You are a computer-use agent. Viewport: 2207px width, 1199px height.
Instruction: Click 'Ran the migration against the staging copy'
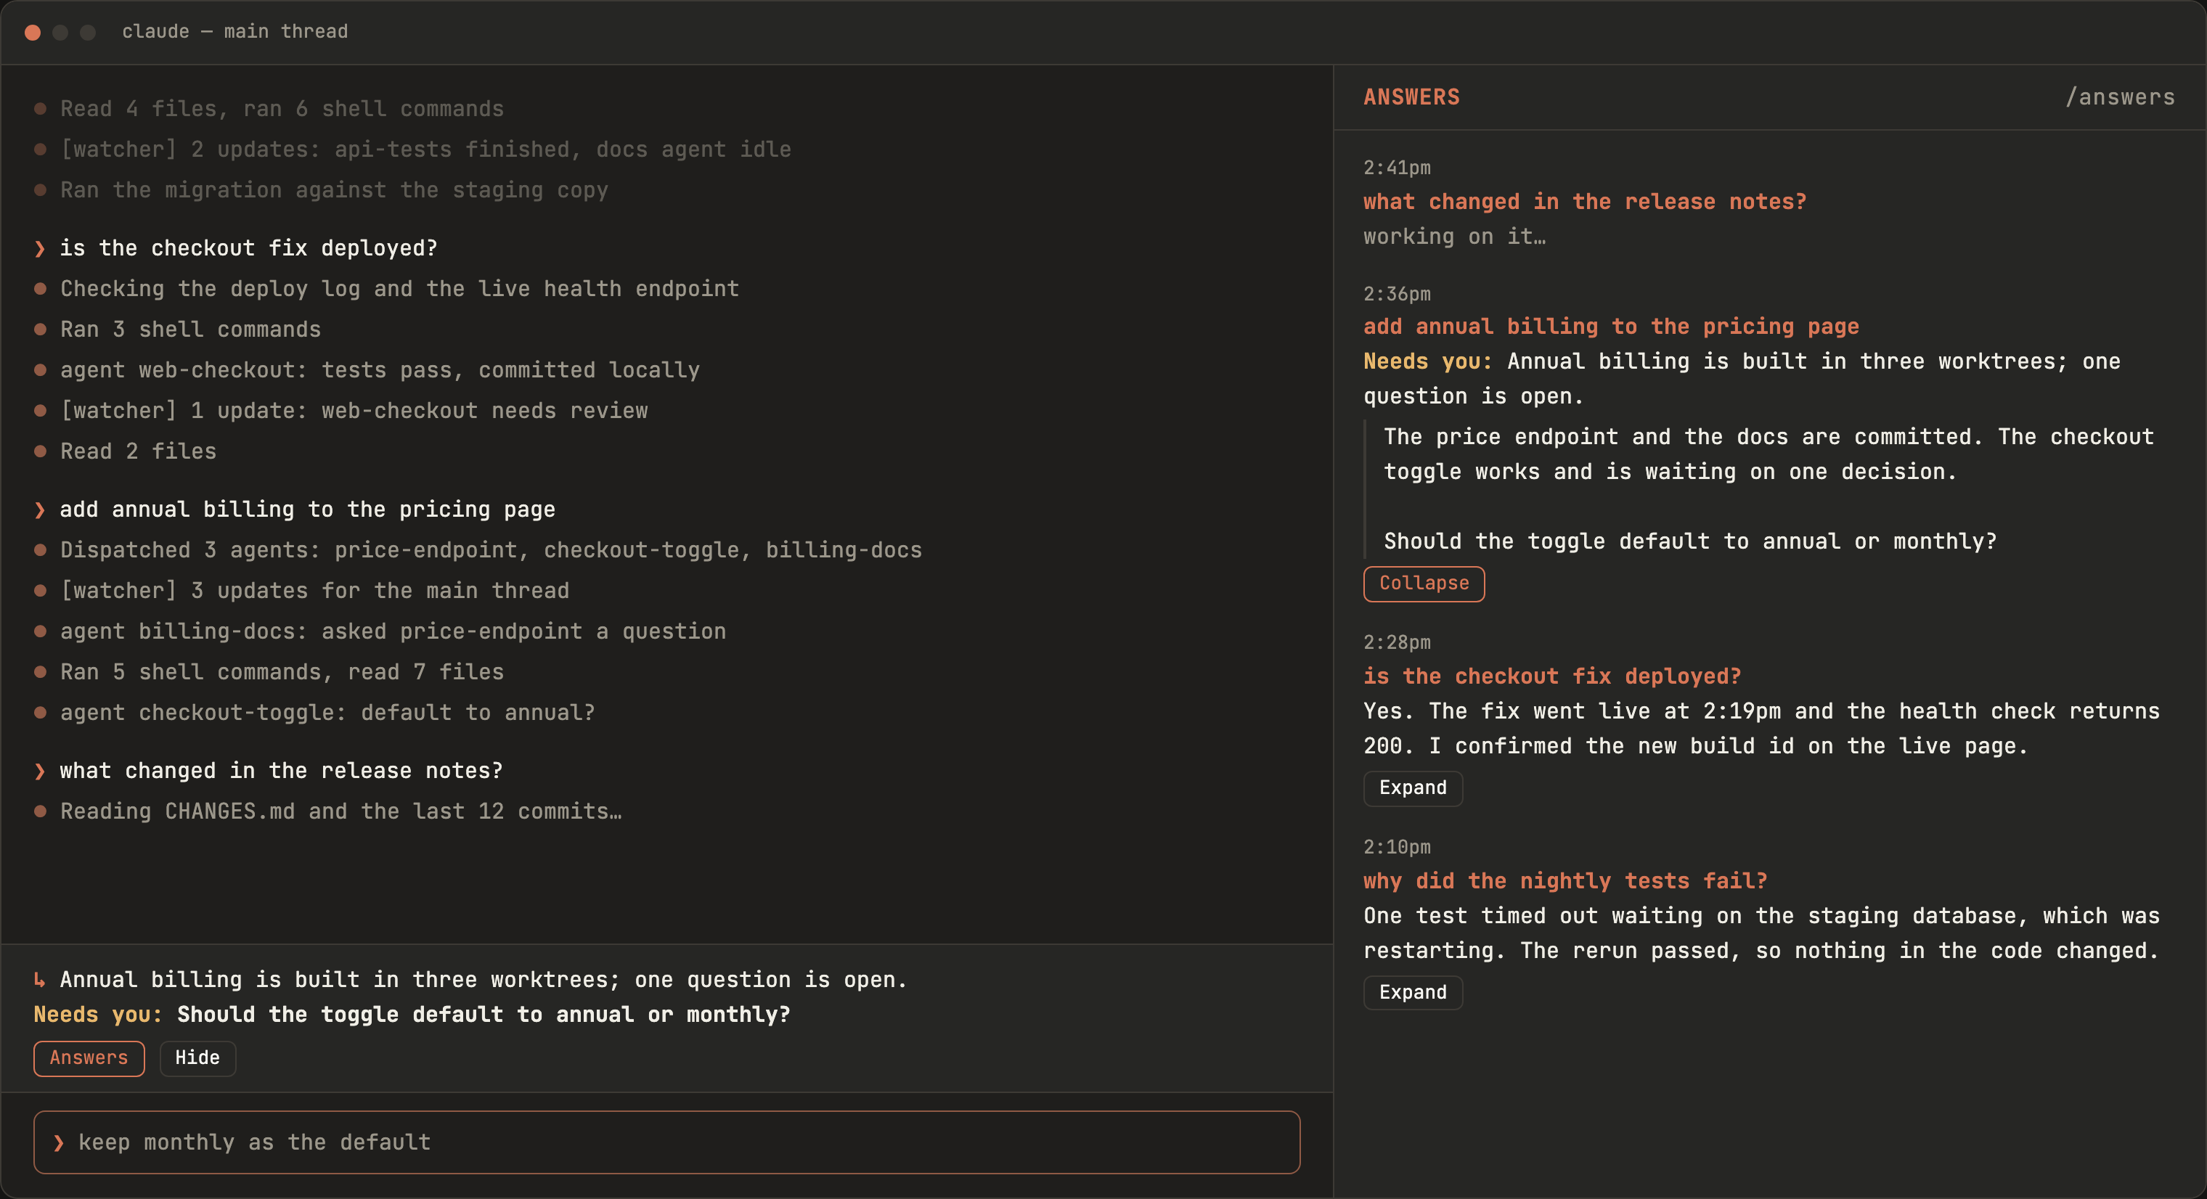pyautogui.click(x=334, y=190)
